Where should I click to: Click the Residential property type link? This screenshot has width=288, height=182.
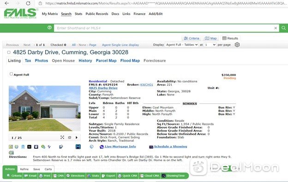point(98,81)
